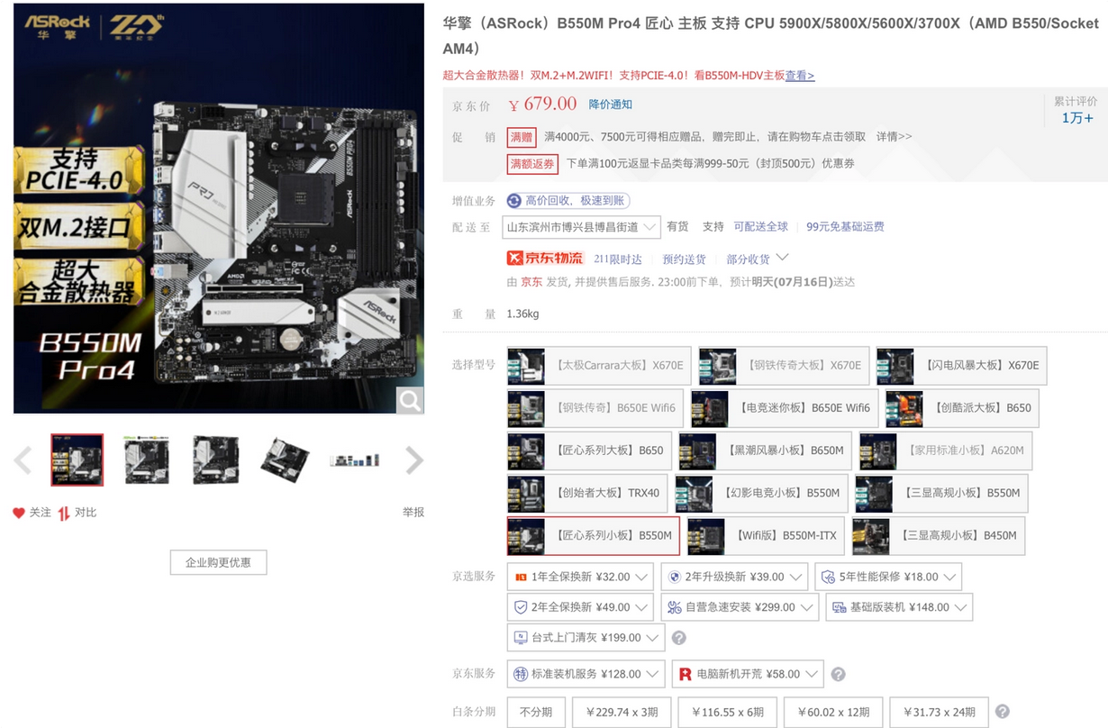Choose model 【黑潮风暴小板】B650M
Viewport: 1108px width, 728px height.
tap(765, 450)
